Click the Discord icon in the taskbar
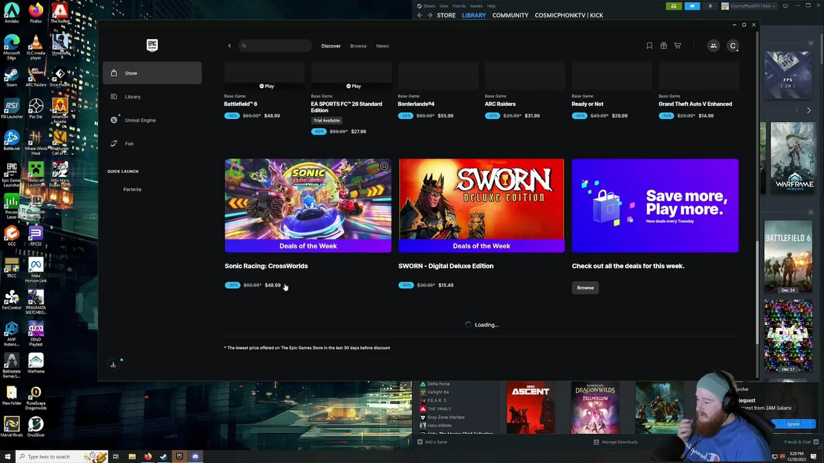Image resolution: width=824 pixels, height=463 pixels. pyautogui.click(x=195, y=457)
